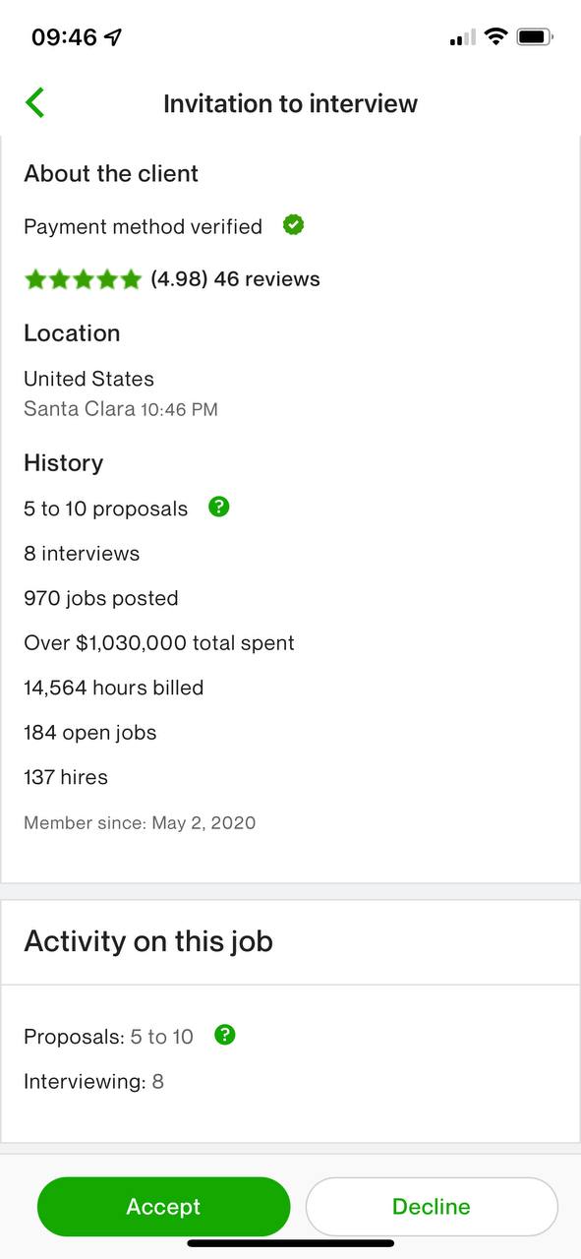Tap the five-star rating icons

pyautogui.click(x=84, y=279)
